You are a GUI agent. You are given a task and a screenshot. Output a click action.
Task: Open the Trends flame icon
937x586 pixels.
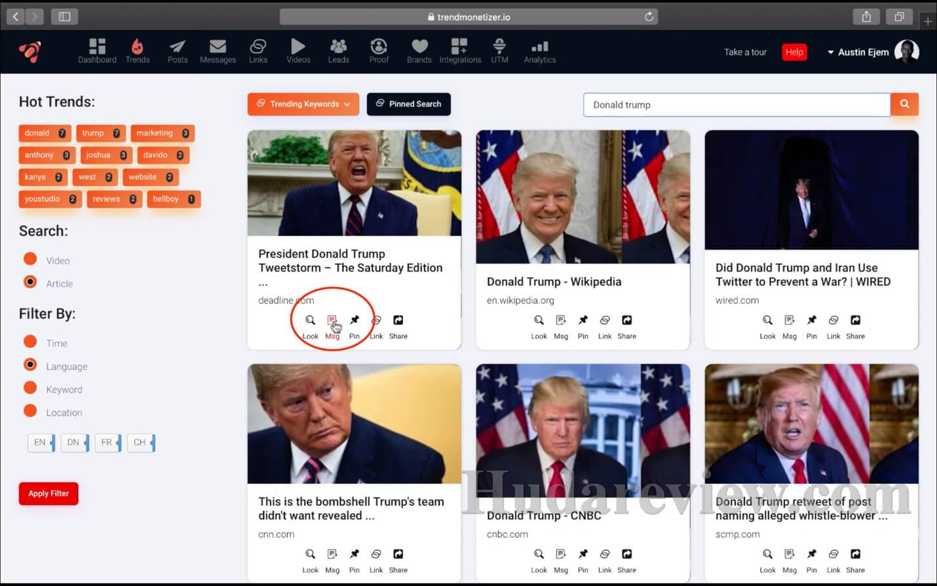tap(138, 47)
